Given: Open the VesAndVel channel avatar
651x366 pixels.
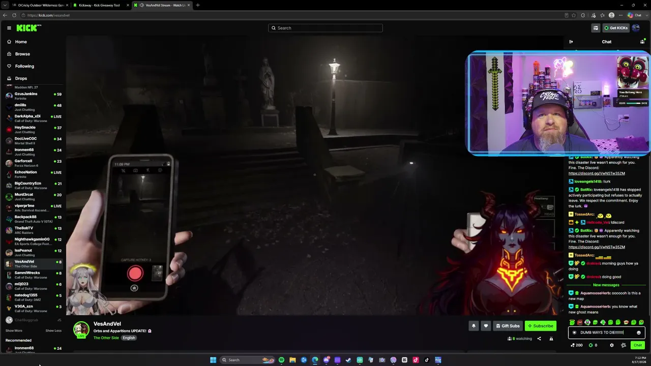Looking at the screenshot, I should pyautogui.click(x=81, y=329).
